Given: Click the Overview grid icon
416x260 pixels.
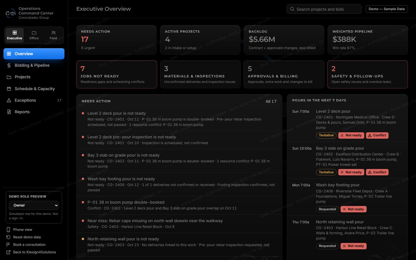Looking at the screenshot, I should pos(9,54).
